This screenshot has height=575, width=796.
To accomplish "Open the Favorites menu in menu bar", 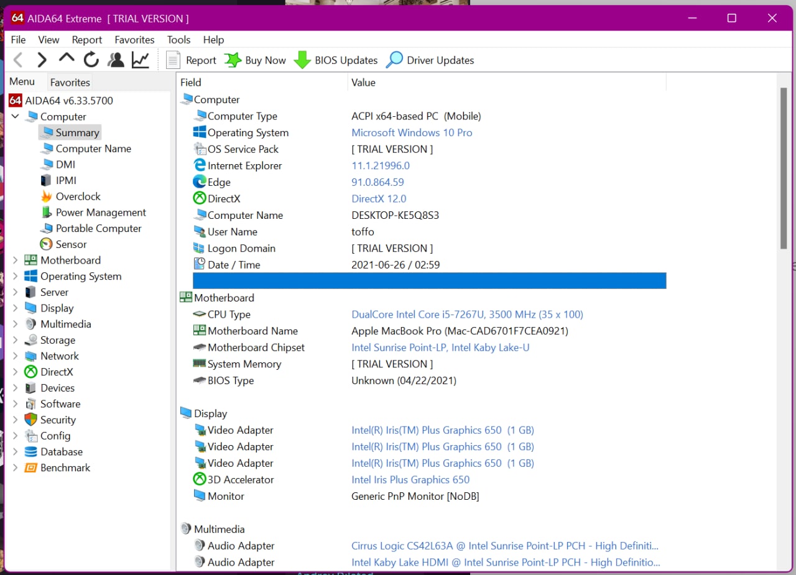I will coord(134,40).
